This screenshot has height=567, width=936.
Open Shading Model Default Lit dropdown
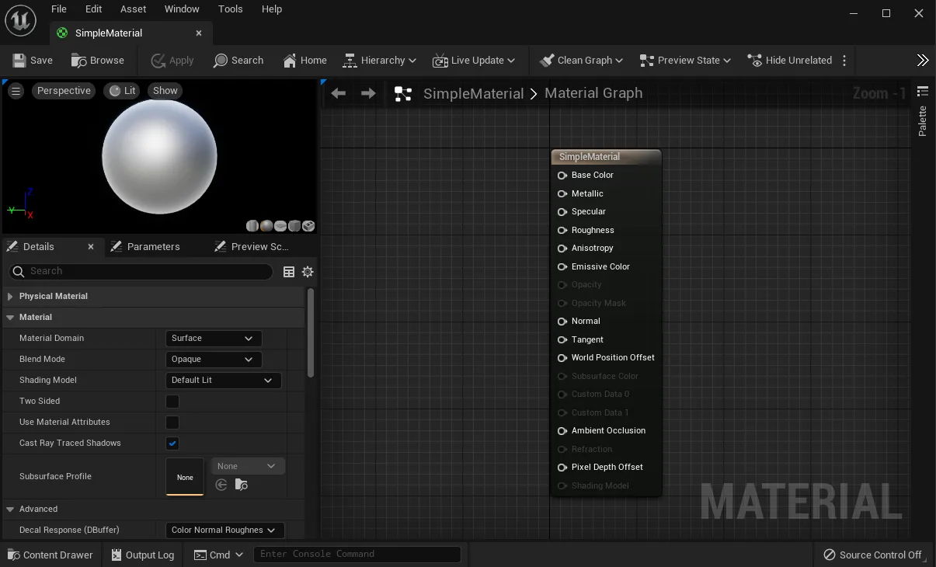click(x=224, y=381)
